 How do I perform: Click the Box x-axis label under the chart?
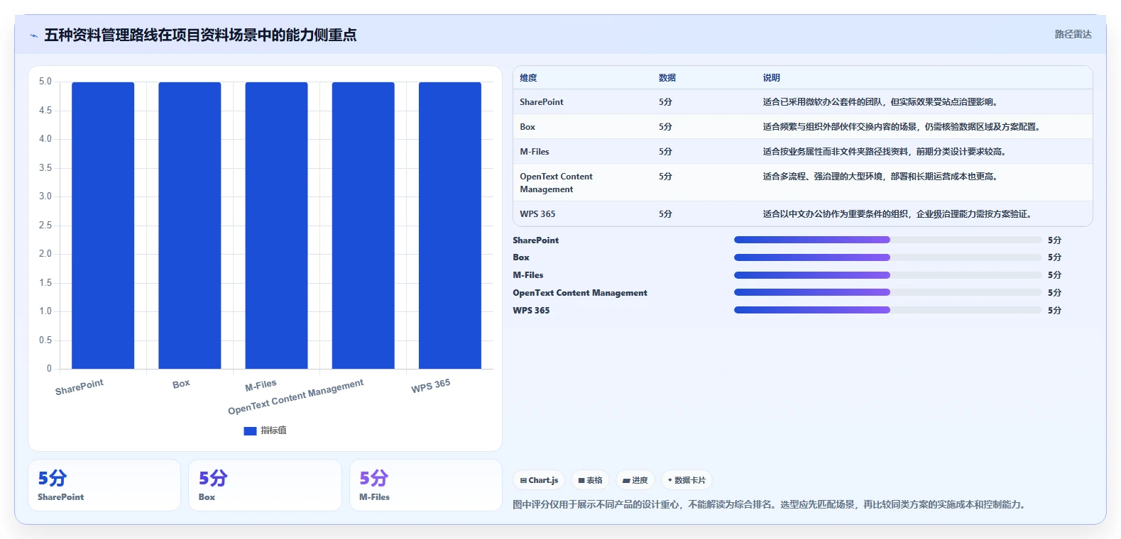pyautogui.click(x=181, y=384)
